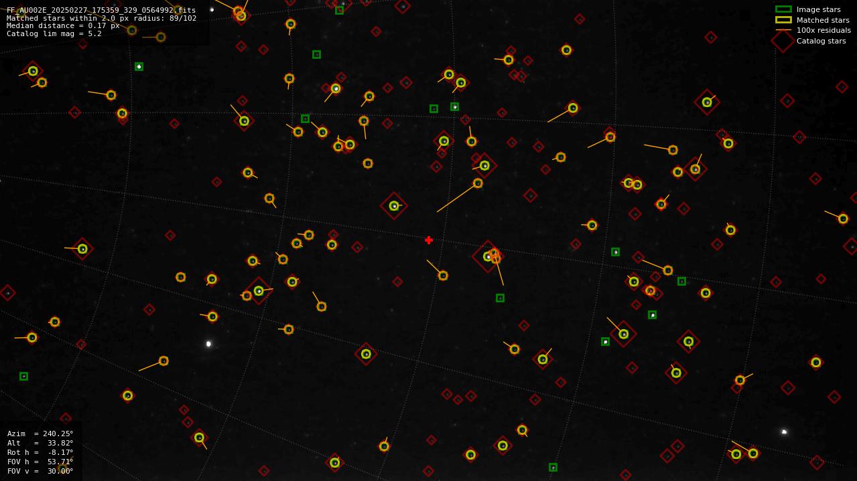Click the 'Catalog lim mag = 5.2' text
The width and height of the screenshot is (857, 481).
(x=54, y=34)
